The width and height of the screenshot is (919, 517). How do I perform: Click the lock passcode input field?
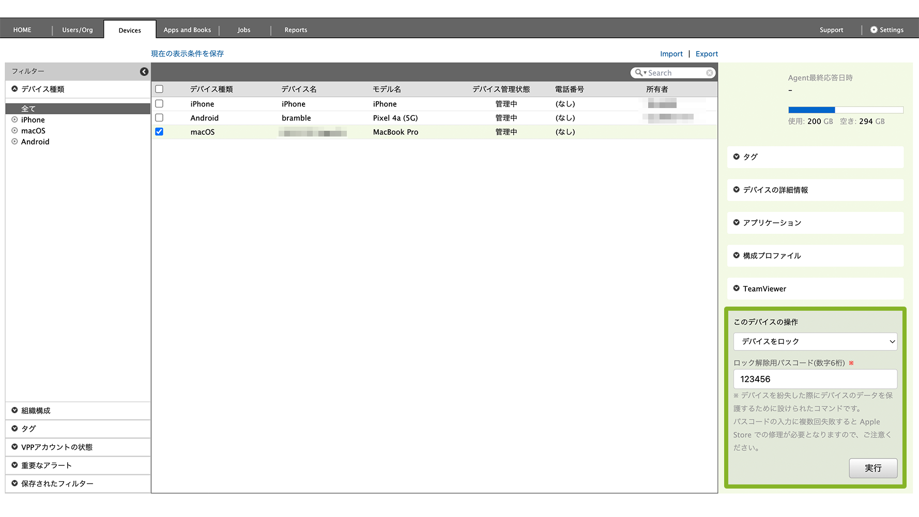815,379
